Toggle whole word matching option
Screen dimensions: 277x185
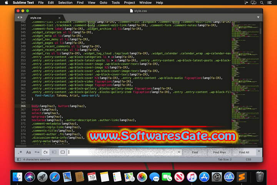coord(37,152)
